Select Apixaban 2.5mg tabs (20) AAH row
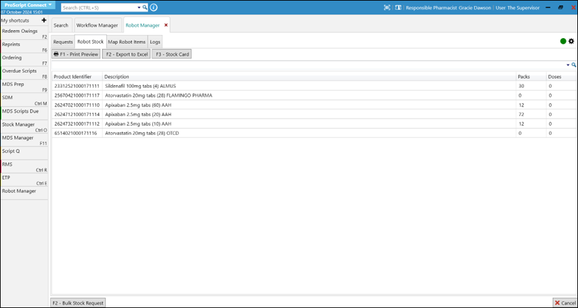 pyautogui.click(x=314, y=114)
